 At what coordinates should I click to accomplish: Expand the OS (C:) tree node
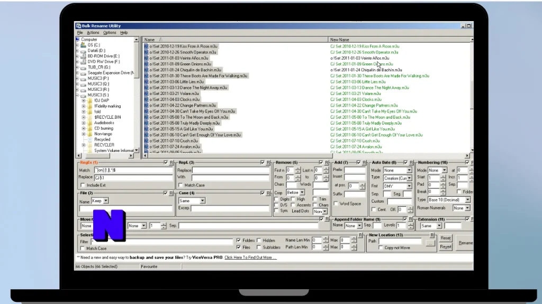click(x=77, y=45)
